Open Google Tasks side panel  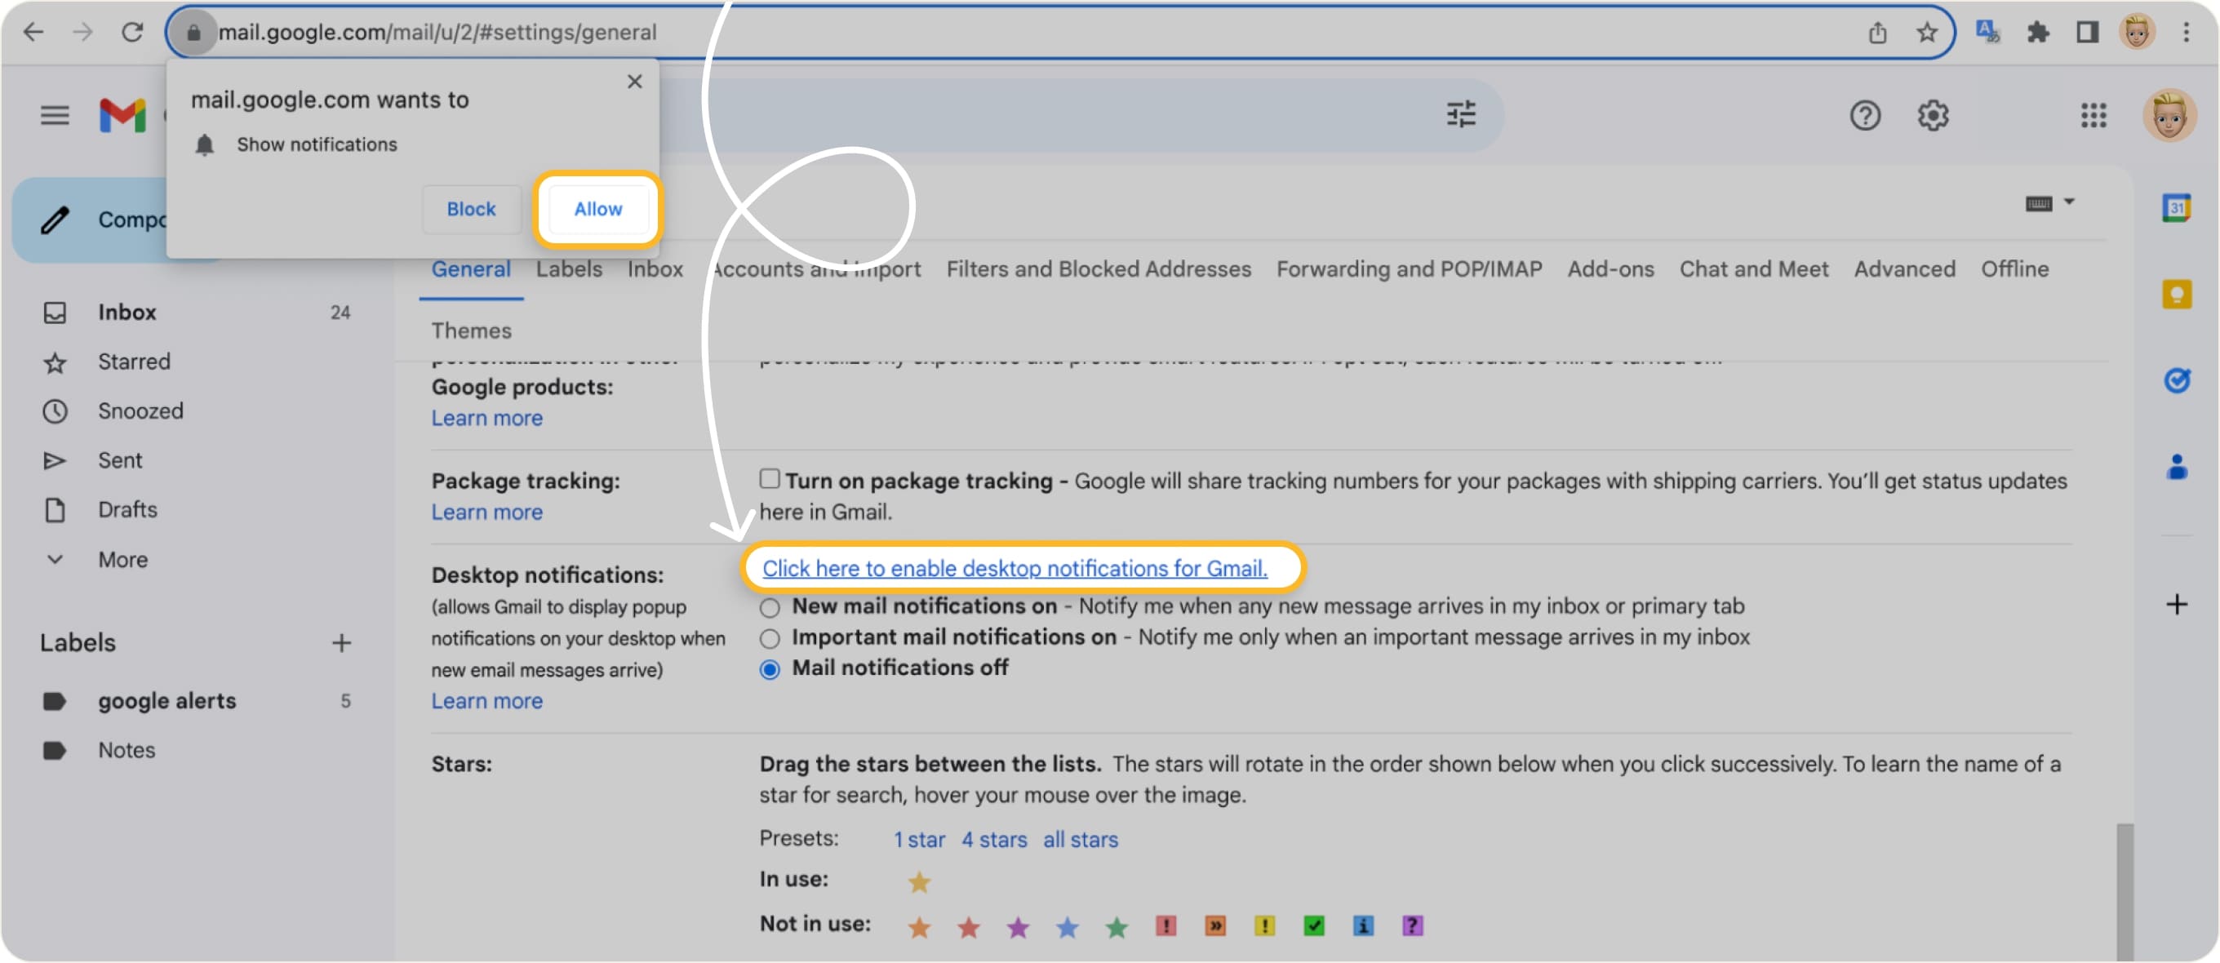2178,382
